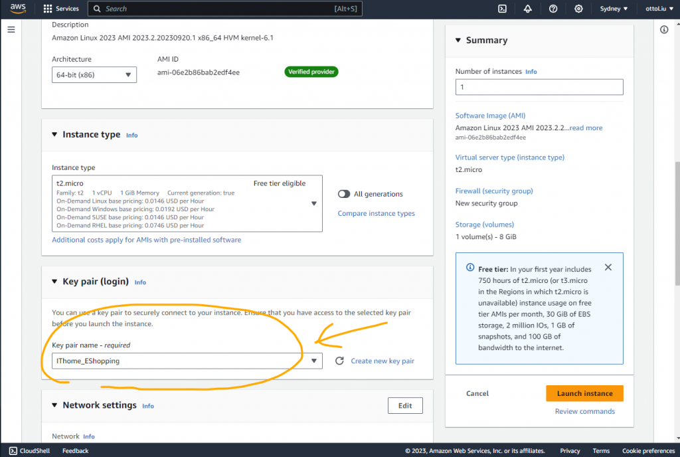680x457 pixels.
Task: Open the Review commands link
Action: (584, 411)
